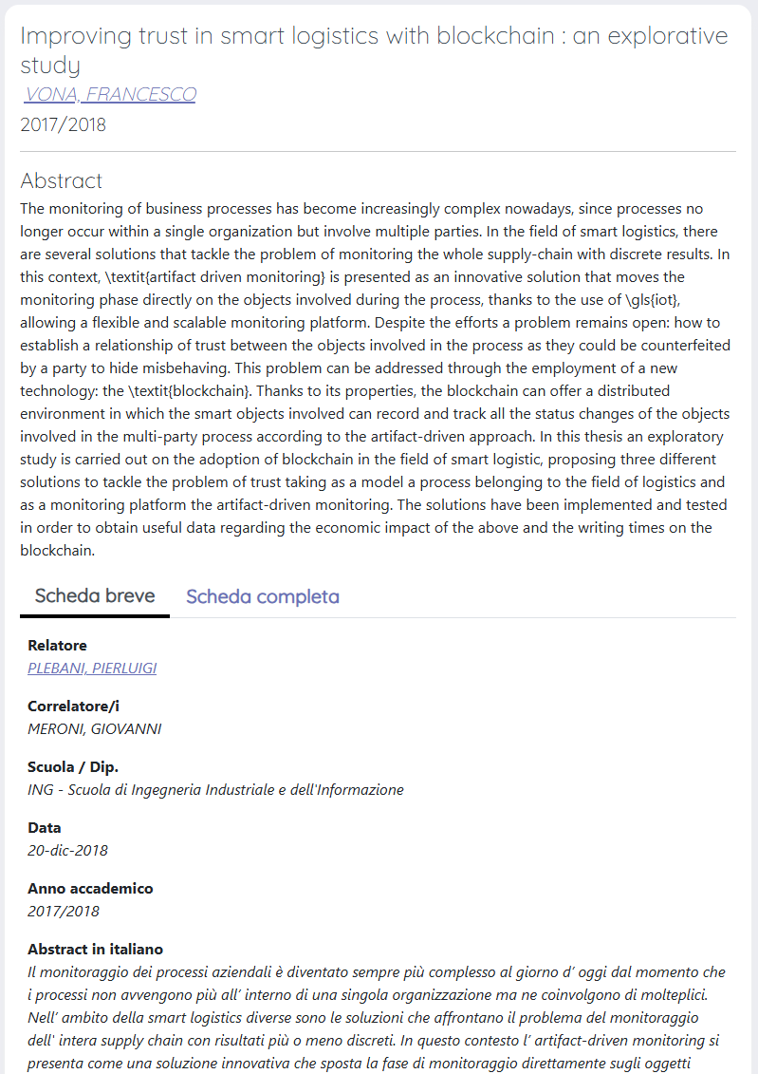
Task: Switch to the Scheda completa tab
Action: tap(263, 596)
